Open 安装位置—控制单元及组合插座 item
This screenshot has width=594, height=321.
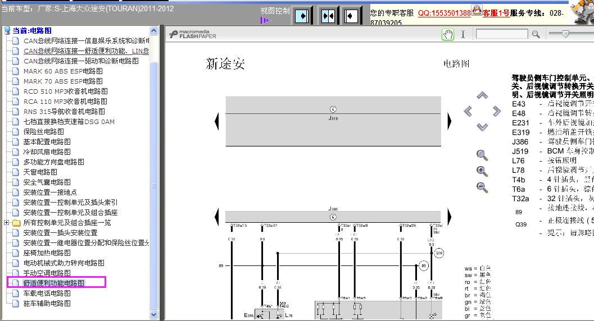[x=70, y=213]
